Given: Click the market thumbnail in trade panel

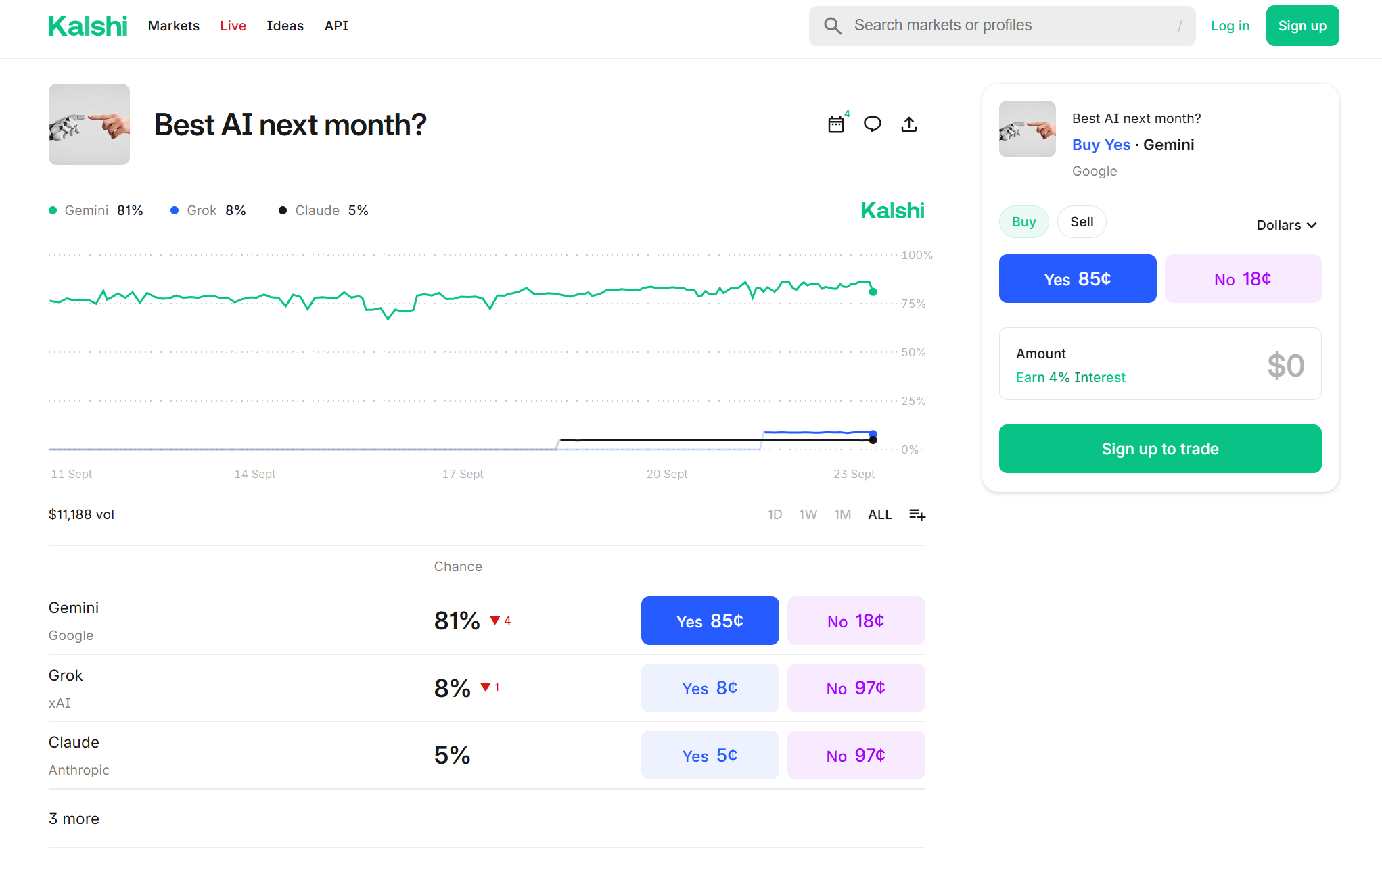Looking at the screenshot, I should pos(1027,129).
